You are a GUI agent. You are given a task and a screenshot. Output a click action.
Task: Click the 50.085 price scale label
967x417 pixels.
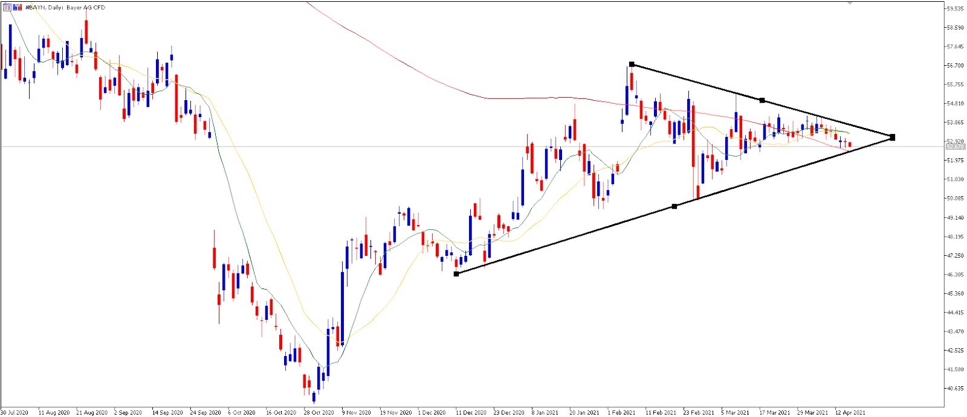coord(956,198)
